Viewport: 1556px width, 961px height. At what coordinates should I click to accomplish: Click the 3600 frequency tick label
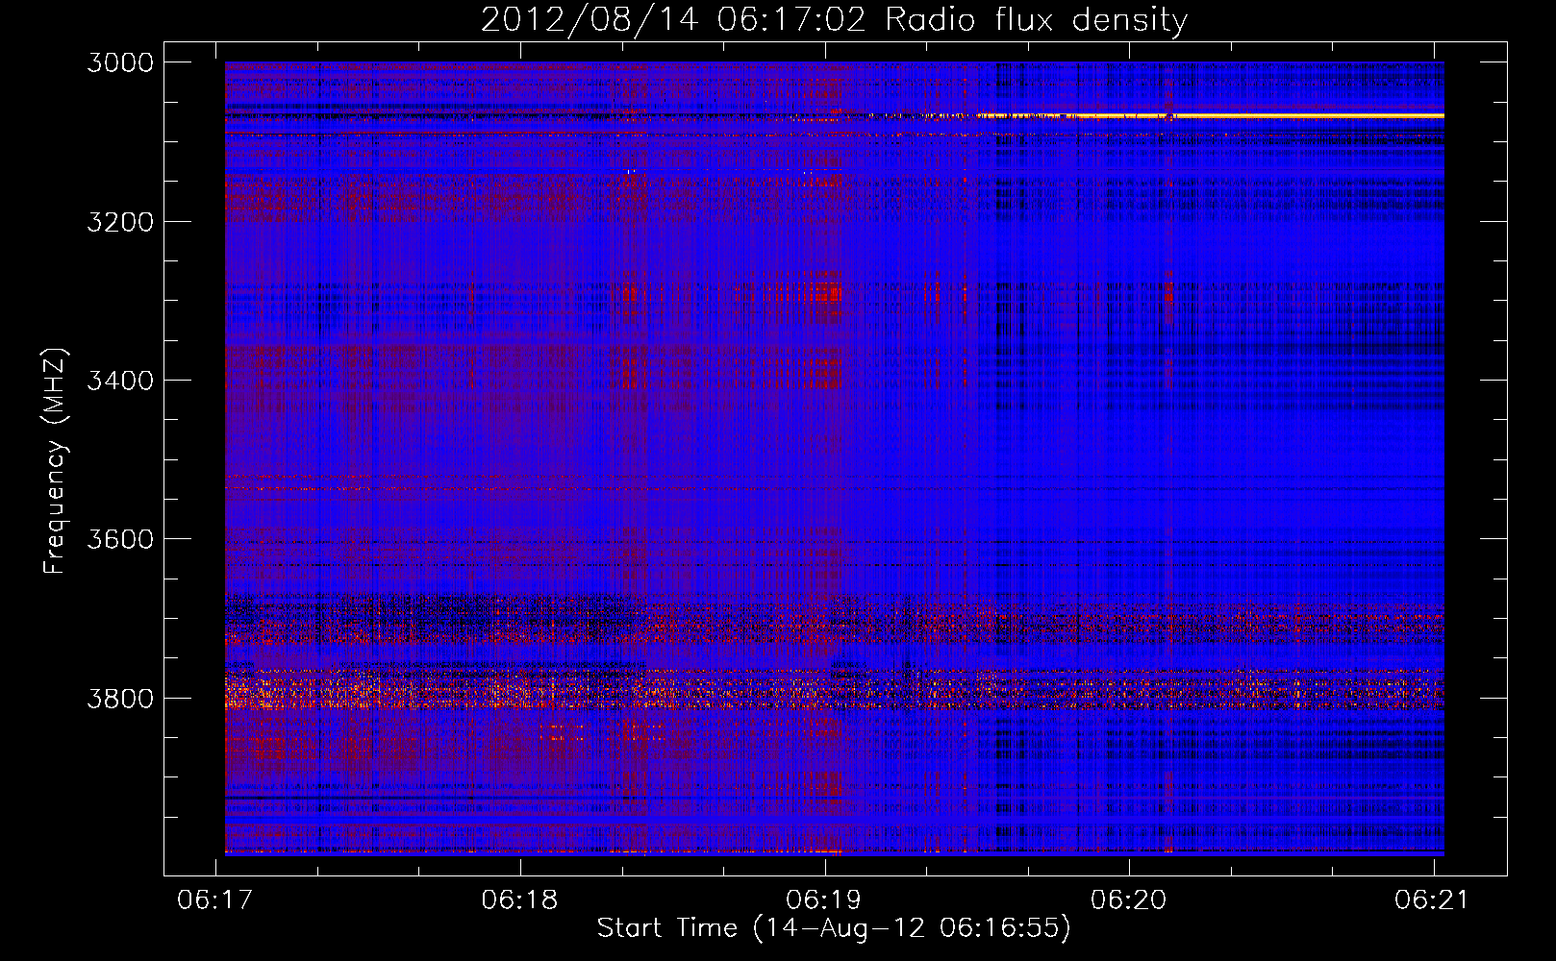pos(120,539)
